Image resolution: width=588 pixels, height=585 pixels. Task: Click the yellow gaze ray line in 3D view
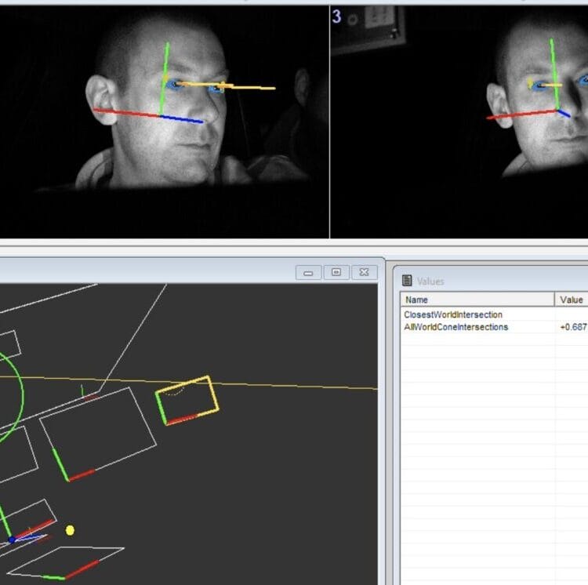298,386
